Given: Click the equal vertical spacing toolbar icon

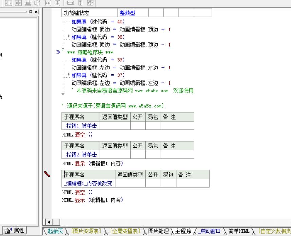Looking at the screenshot, I should 58,3.
